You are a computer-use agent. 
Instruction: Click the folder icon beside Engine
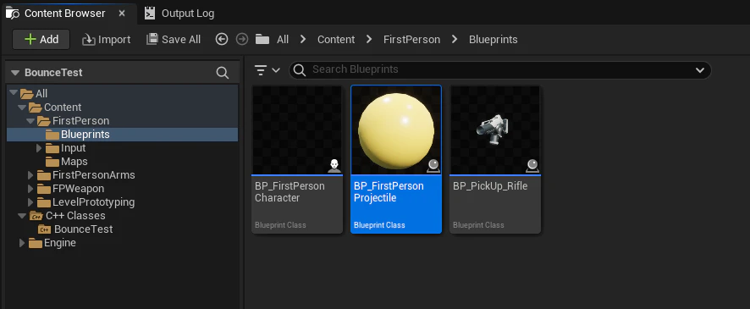35,244
